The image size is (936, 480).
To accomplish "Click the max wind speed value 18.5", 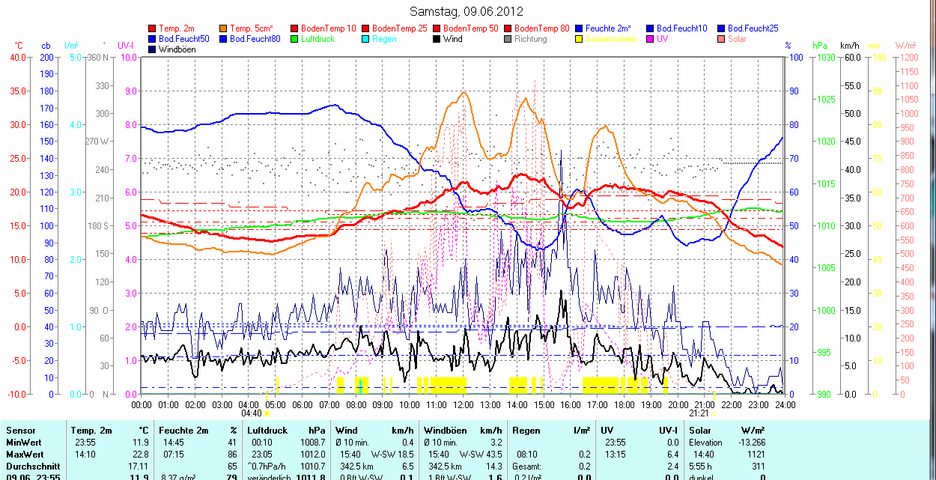I will 405,455.
